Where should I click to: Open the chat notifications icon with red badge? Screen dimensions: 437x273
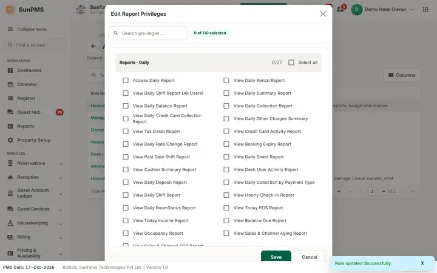pyautogui.click(x=340, y=10)
